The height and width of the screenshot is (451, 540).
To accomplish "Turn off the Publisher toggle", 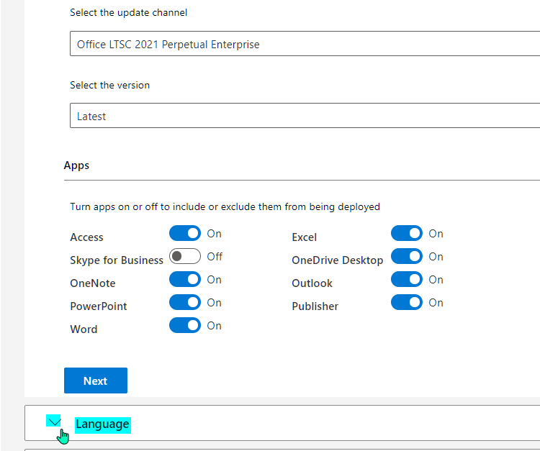I will [407, 302].
